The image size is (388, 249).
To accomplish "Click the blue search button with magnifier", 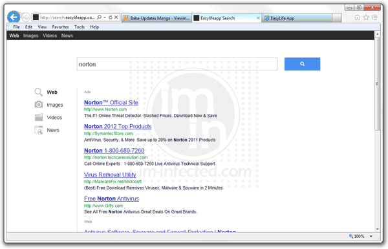I will click(302, 64).
